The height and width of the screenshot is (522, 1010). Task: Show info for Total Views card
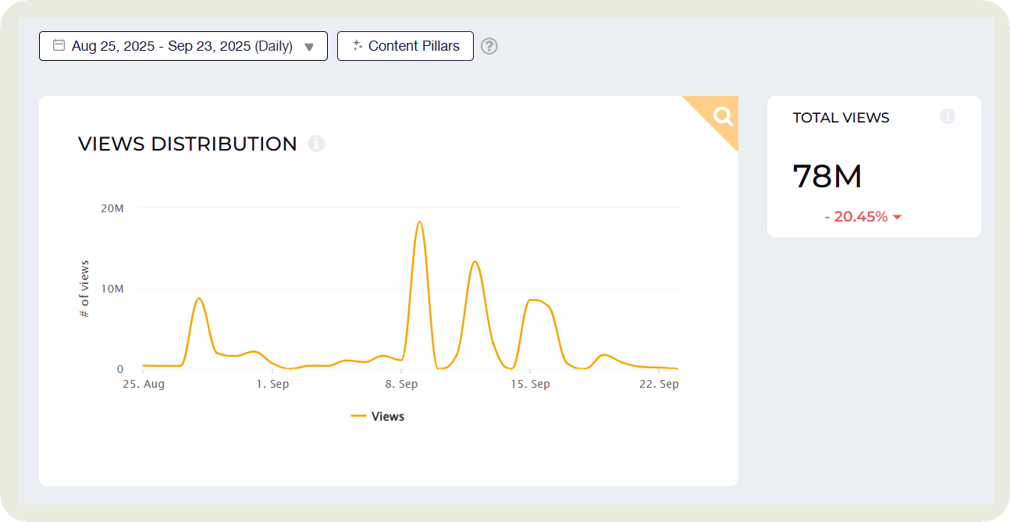pos(948,117)
